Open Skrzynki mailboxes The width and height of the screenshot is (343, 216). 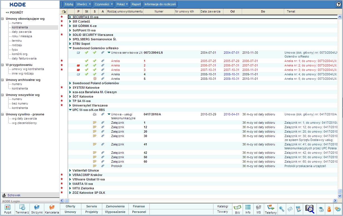[37, 209]
